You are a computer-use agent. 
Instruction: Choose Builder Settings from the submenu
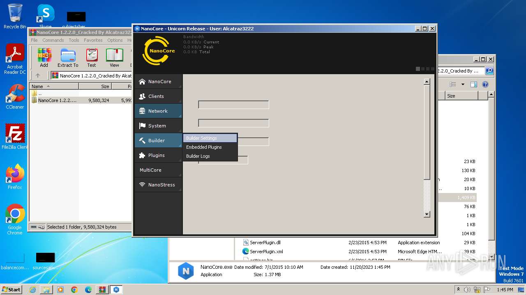point(210,138)
